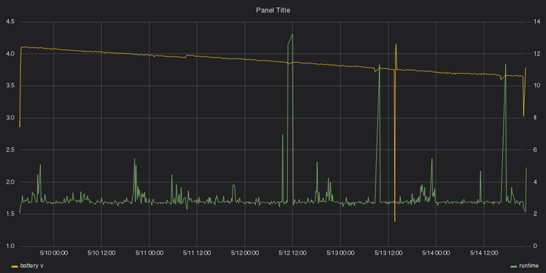Click the 5/11 00:00 time axis label
546x273 pixels.
pos(149,253)
